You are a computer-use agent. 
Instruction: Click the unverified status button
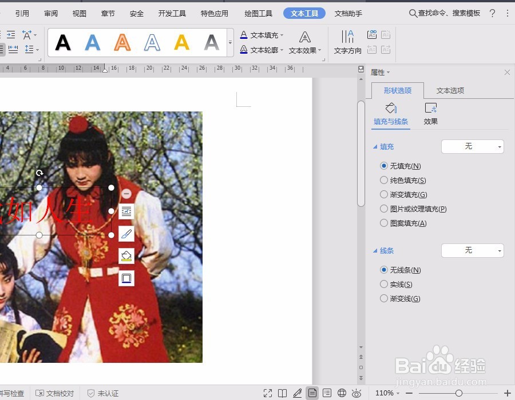tap(103, 393)
